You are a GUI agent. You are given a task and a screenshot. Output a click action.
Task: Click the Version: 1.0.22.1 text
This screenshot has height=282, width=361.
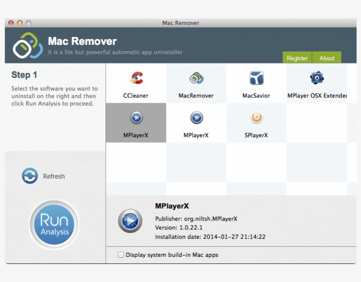[179, 228]
